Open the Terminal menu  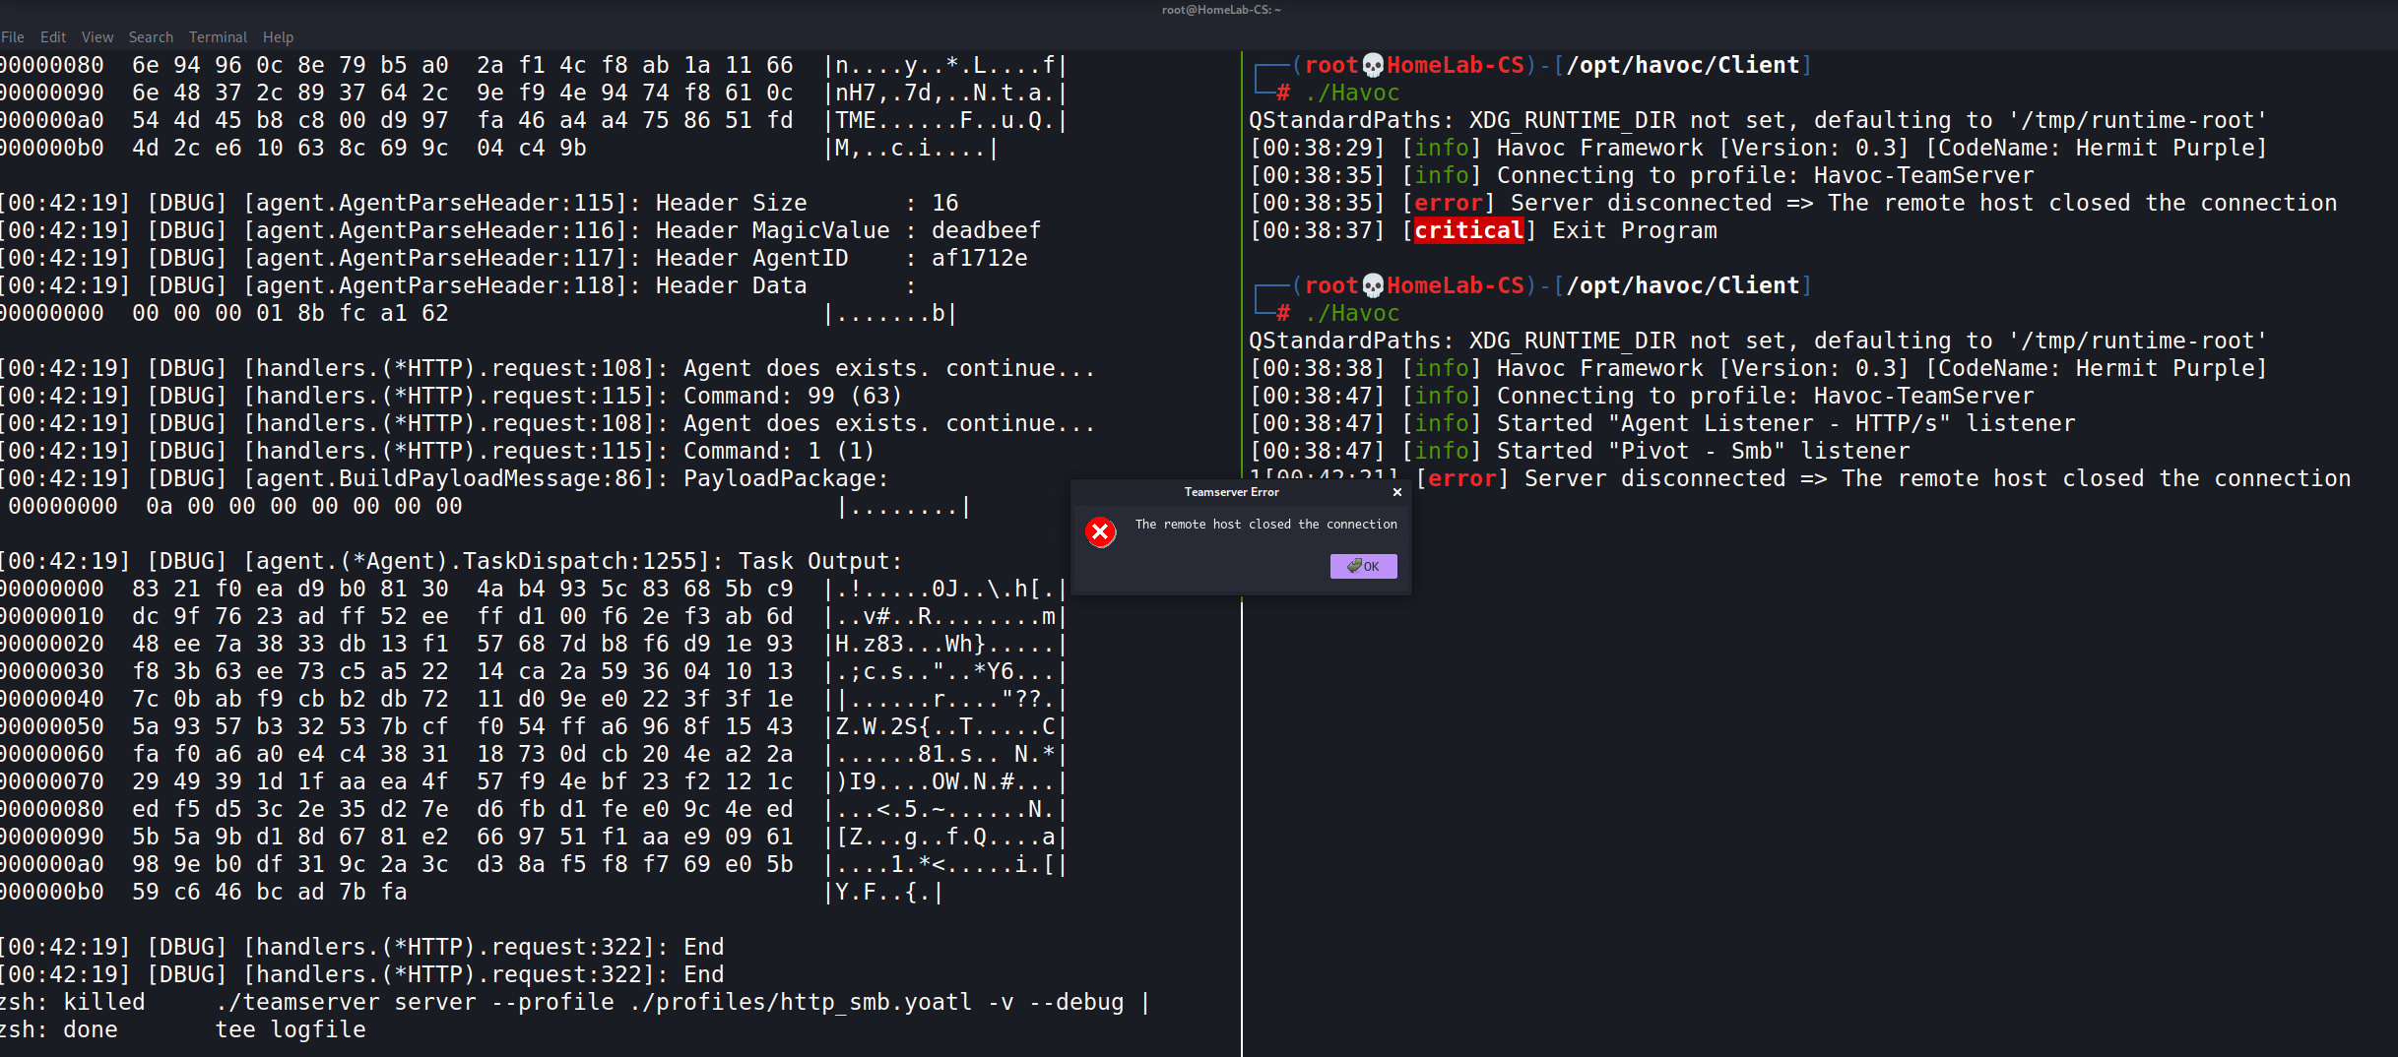point(218,36)
